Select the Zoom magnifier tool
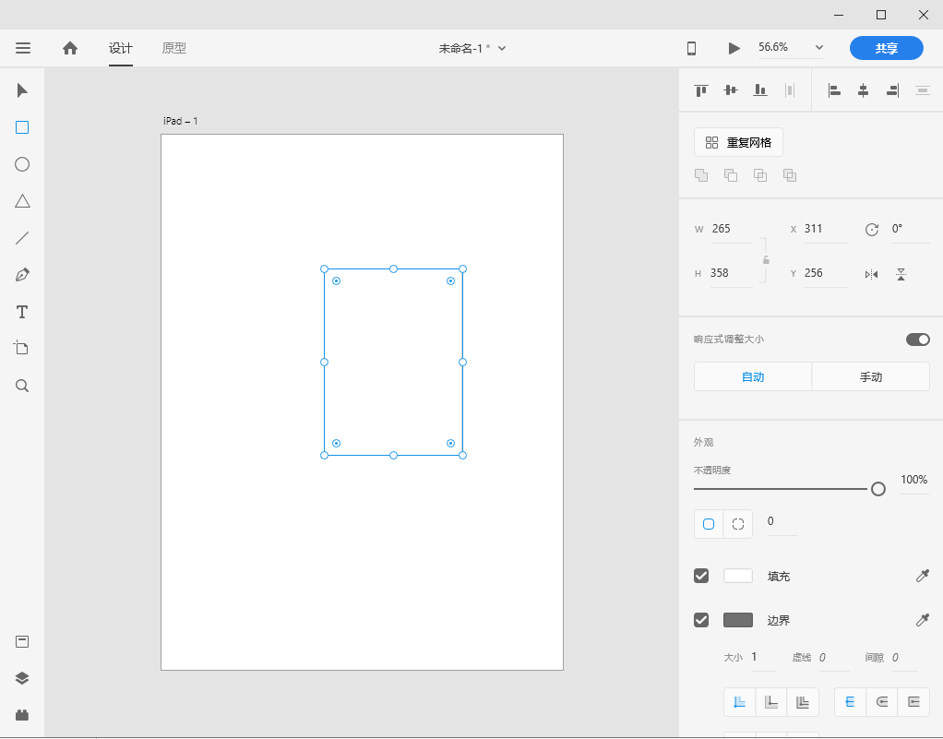Screen dimensions: 943x739 [x=22, y=386]
